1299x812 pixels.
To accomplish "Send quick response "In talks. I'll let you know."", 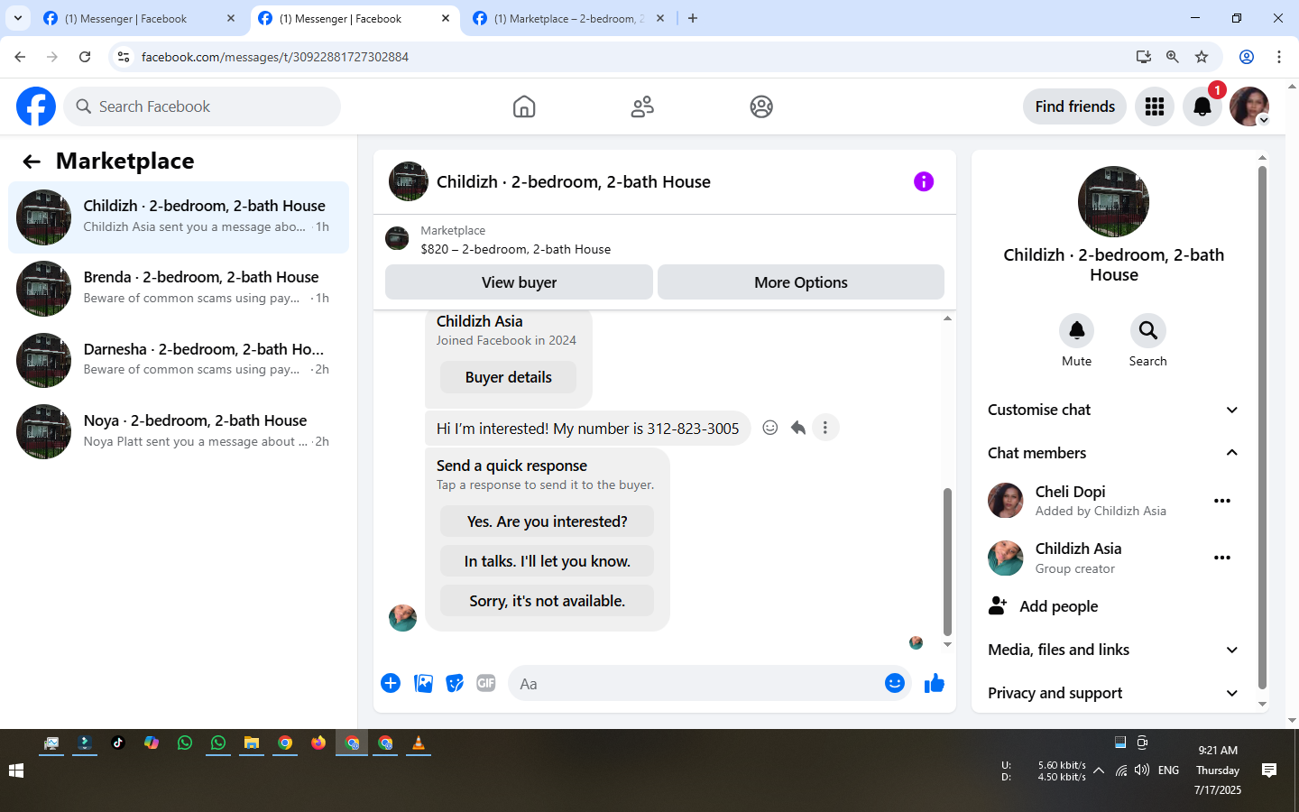I will tap(548, 561).
